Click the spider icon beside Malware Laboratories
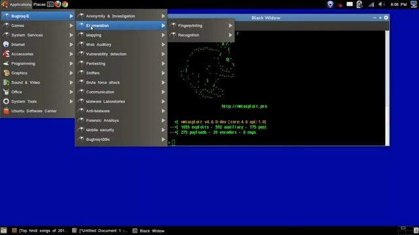This screenshot has height=235, width=419. 81,102
